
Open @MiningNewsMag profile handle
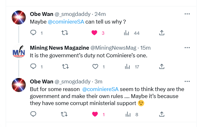coord(113,48)
